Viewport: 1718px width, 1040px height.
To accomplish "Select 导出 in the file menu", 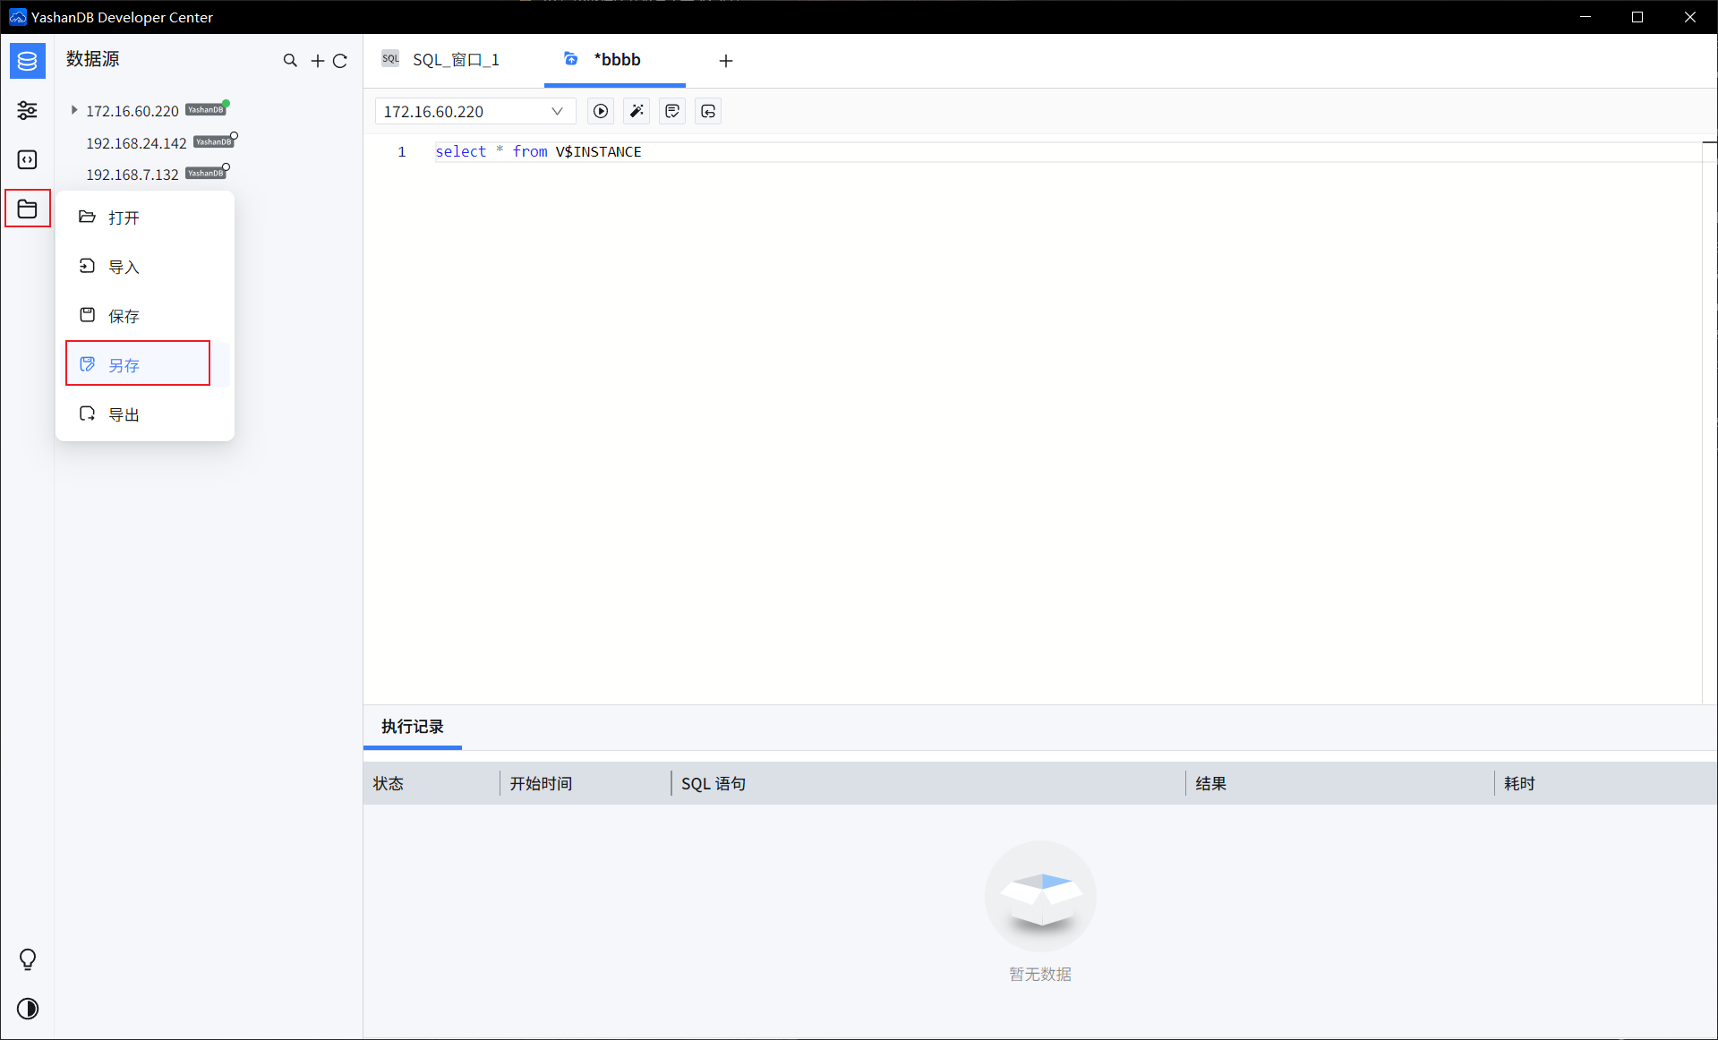I will click(124, 413).
